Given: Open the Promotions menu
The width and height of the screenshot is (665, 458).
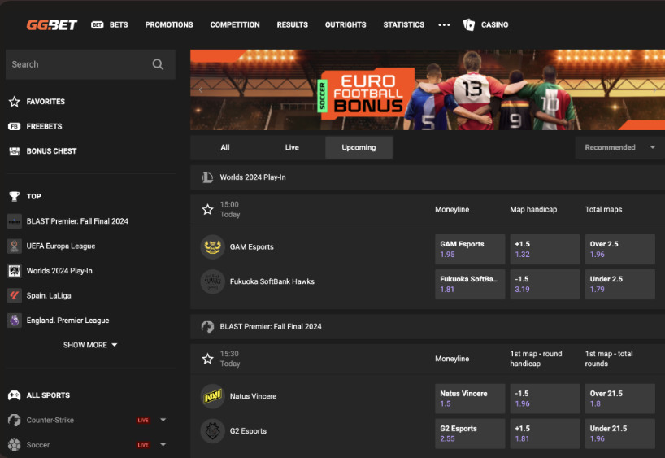Looking at the screenshot, I should coord(169,25).
